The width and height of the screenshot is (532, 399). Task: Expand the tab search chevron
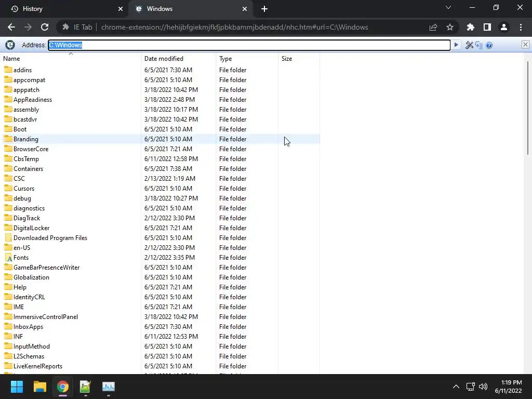pyautogui.click(x=448, y=7)
